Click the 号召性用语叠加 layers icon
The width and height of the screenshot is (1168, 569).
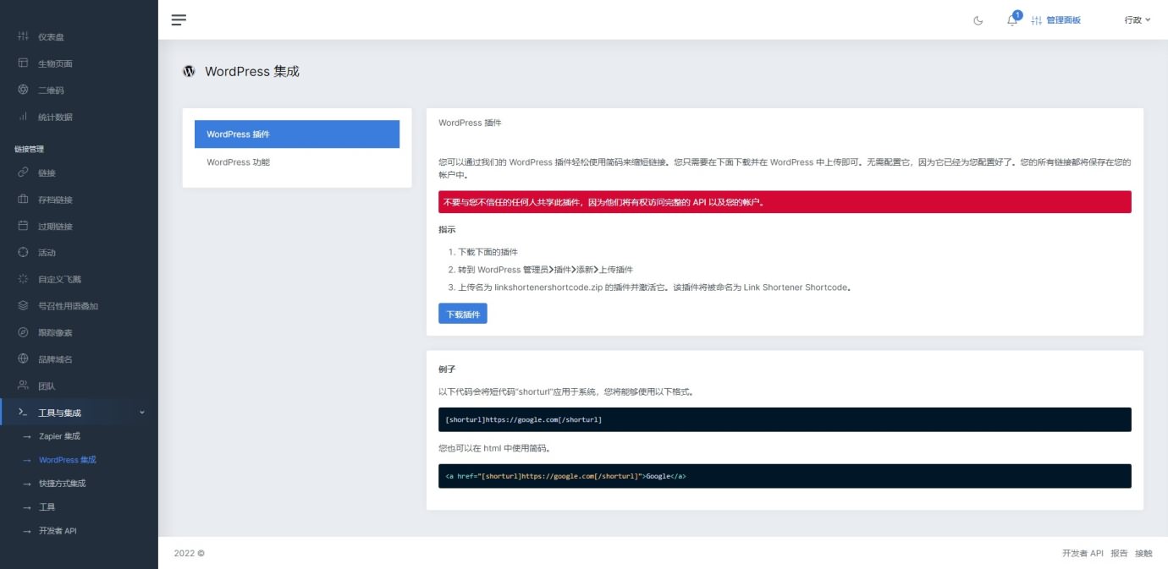(23, 305)
